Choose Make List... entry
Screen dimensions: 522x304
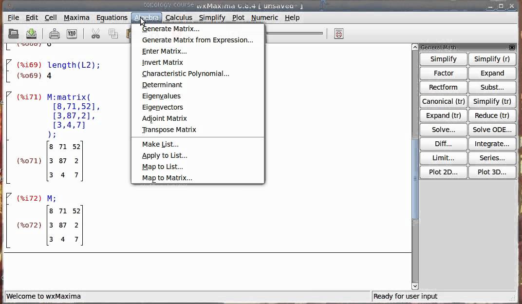[x=198, y=145]
